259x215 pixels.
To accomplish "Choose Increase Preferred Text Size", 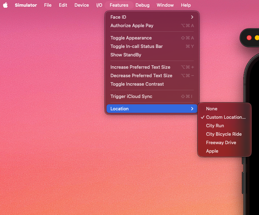I will point(152,67).
